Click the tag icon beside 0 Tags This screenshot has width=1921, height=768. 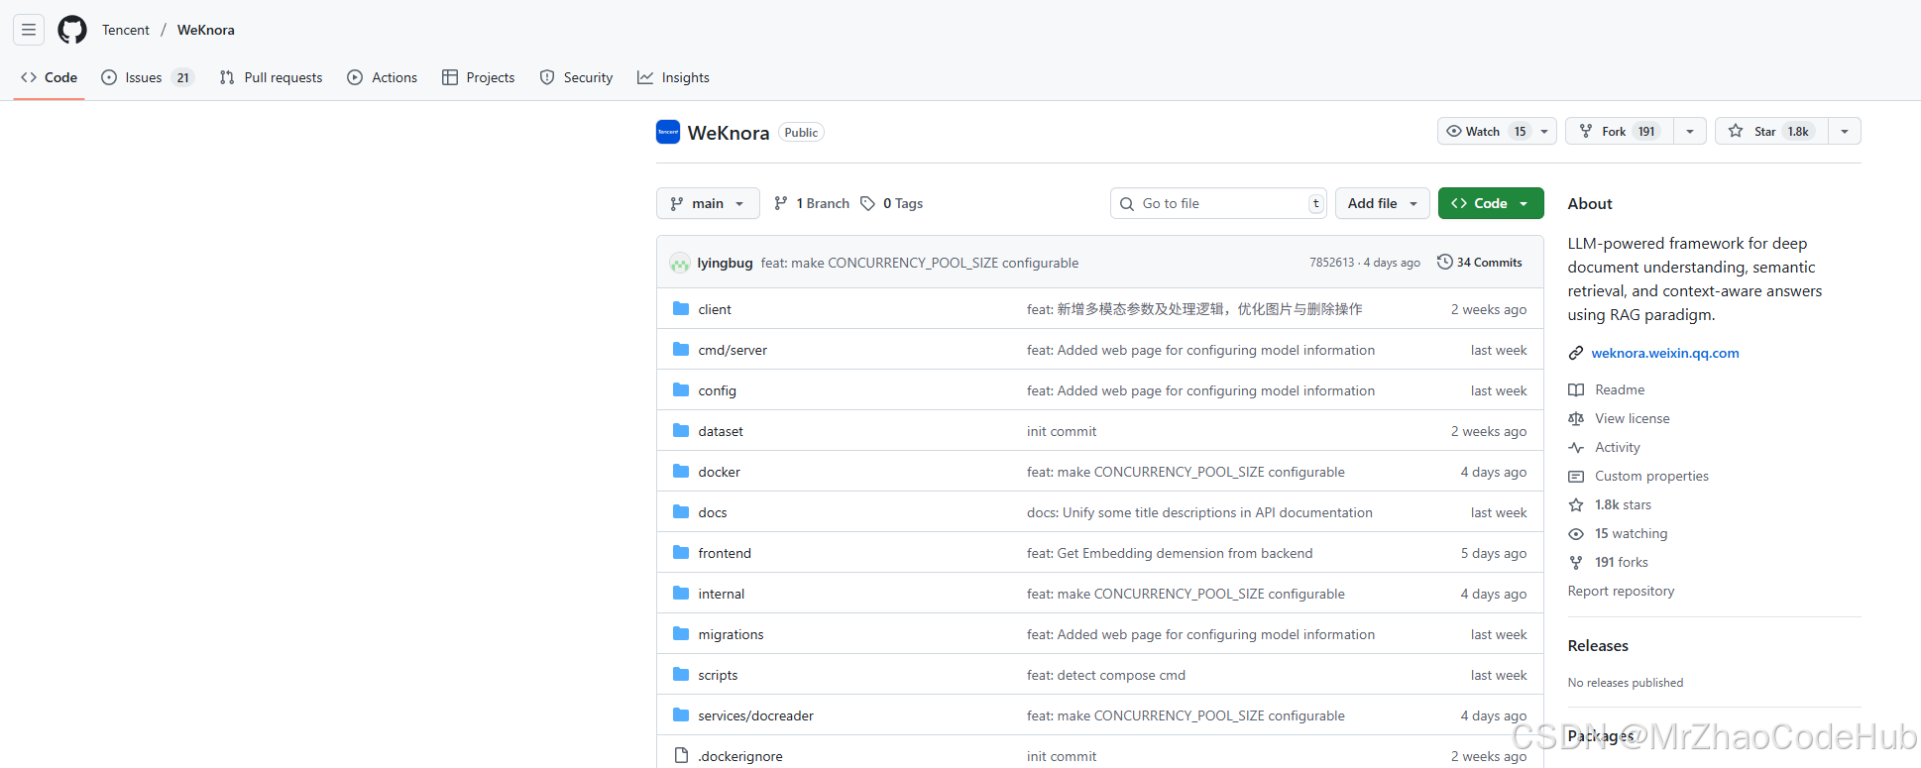[x=868, y=203]
